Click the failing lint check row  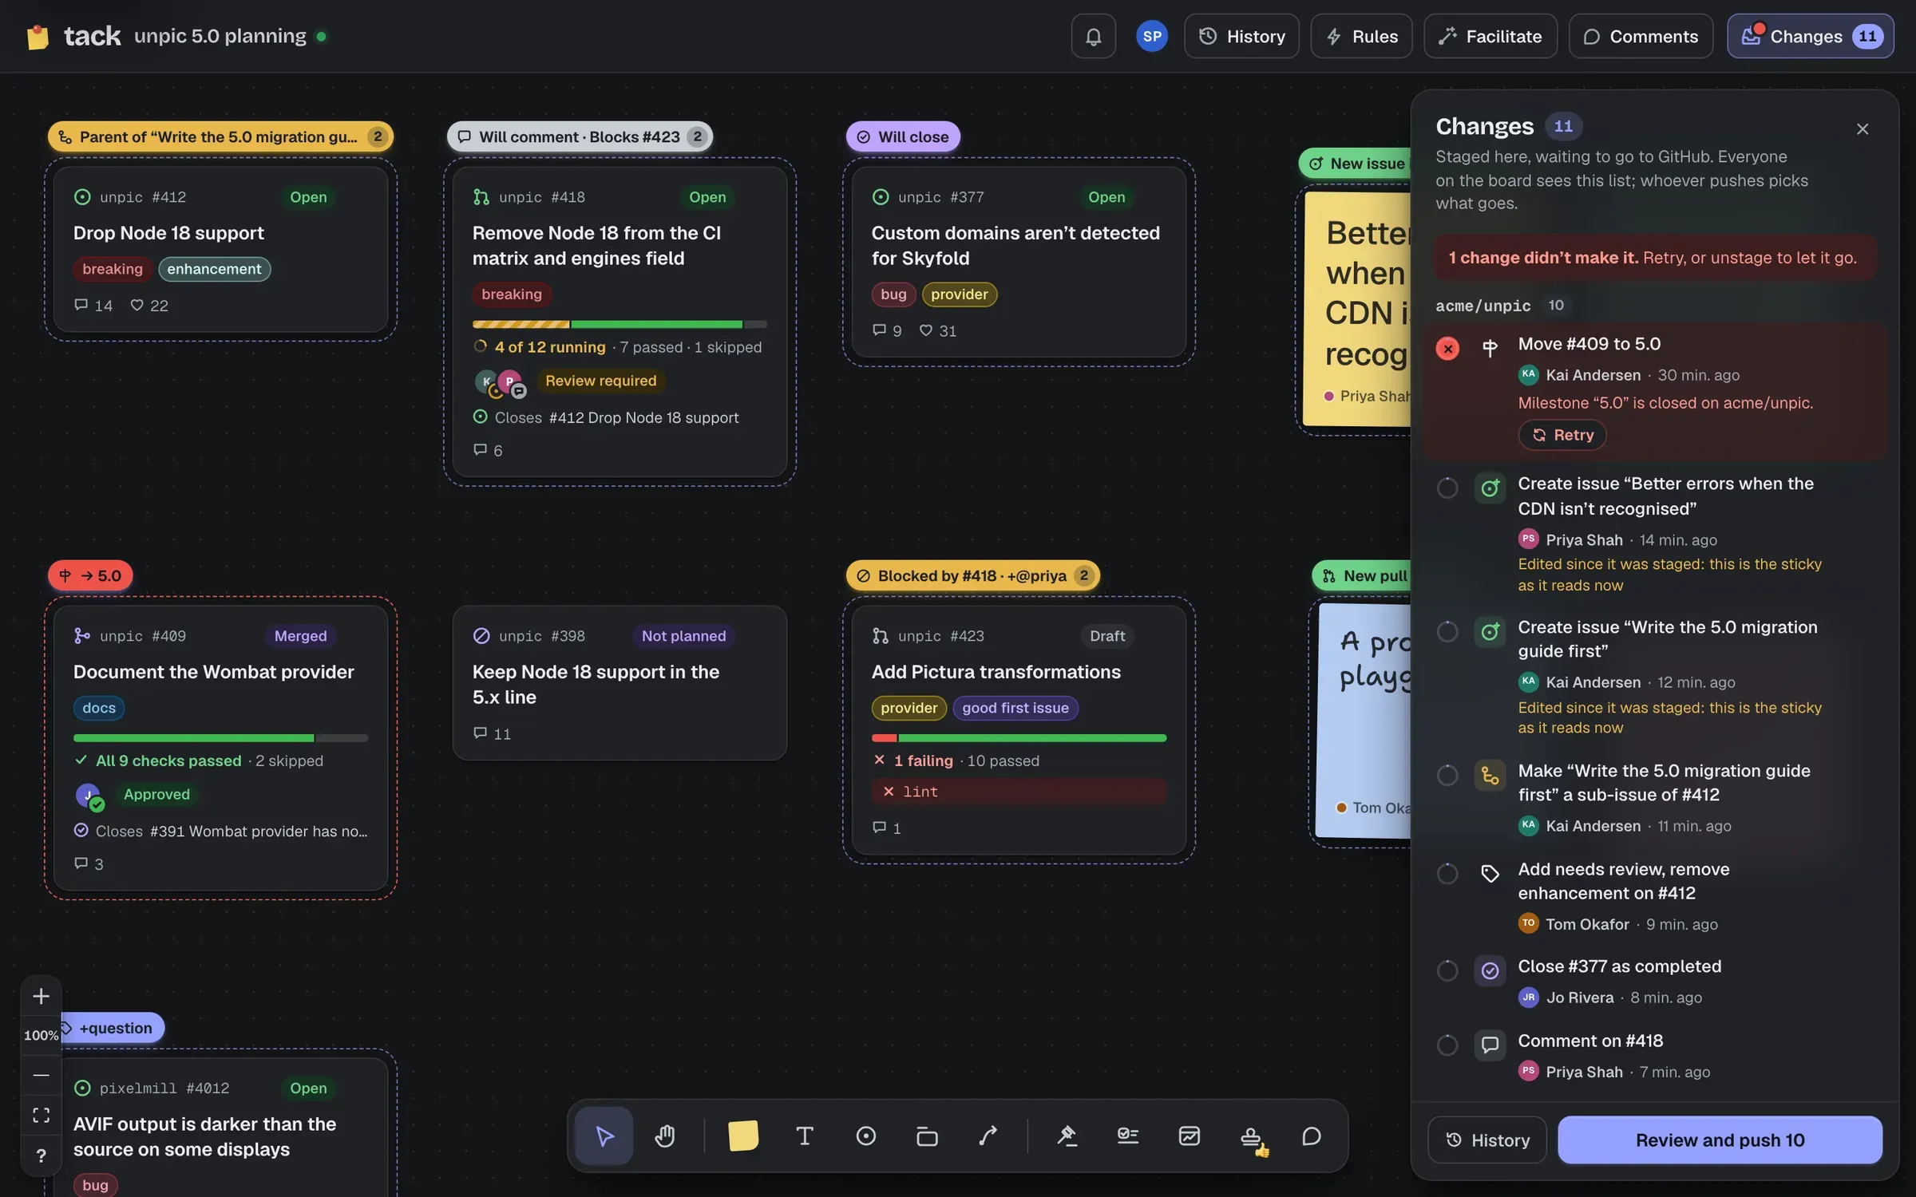click(1019, 791)
